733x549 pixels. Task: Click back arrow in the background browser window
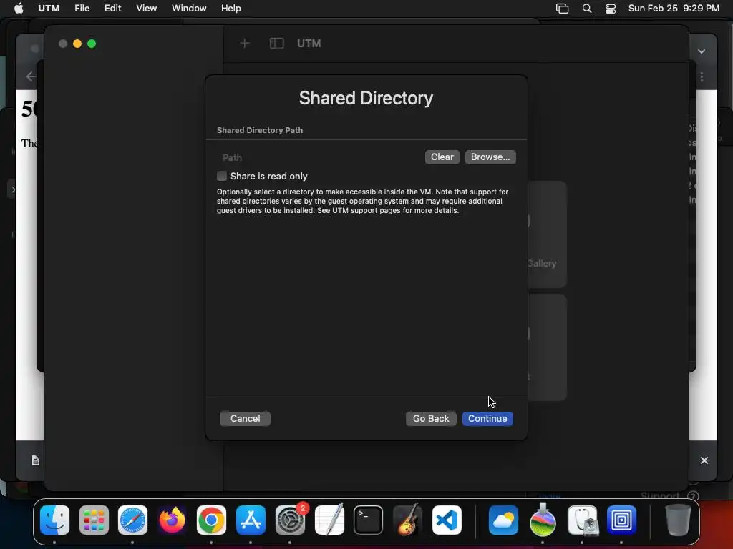coord(31,76)
